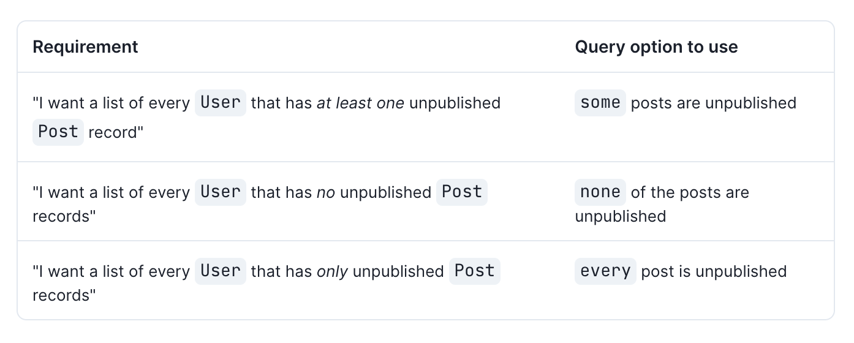
Task: Click the "posts are unpublished" text beside some
Action: (713, 103)
